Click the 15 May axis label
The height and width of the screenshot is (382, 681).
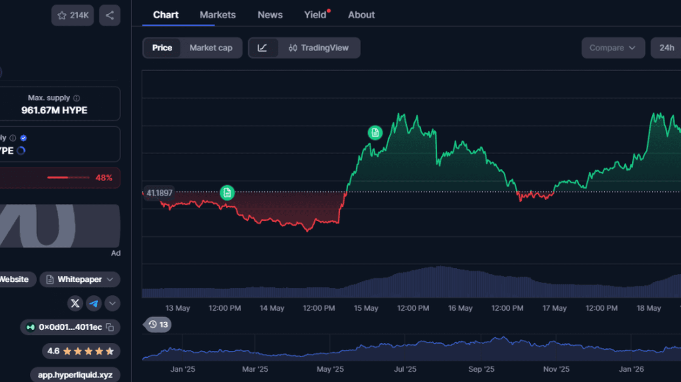coord(366,308)
